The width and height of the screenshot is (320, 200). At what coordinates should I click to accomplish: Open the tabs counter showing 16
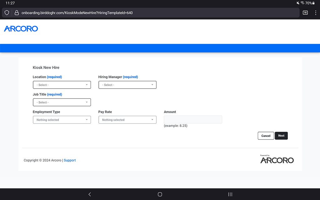305,12
